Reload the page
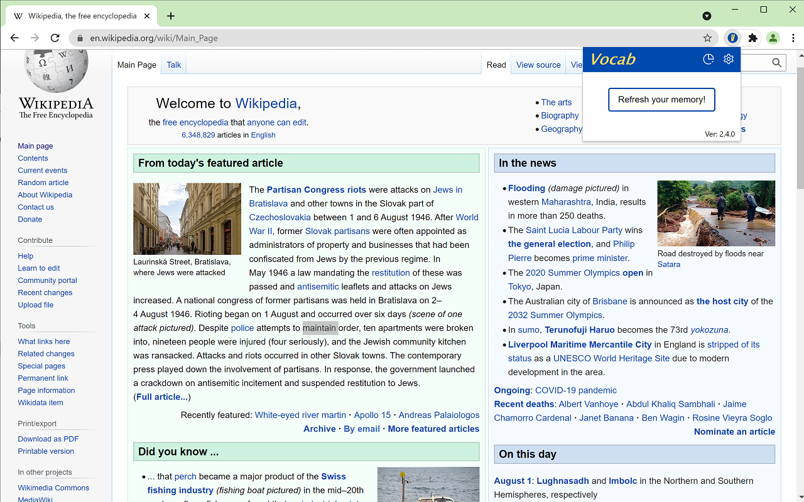The image size is (804, 502). point(55,38)
